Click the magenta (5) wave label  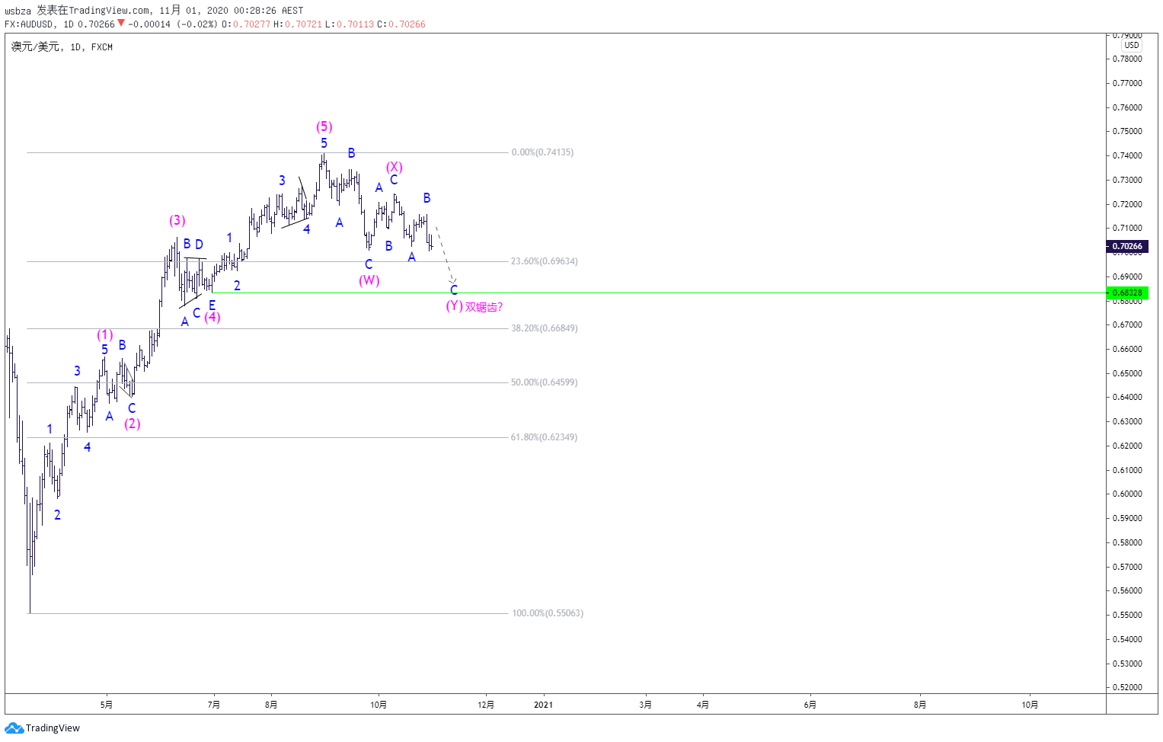tap(324, 126)
